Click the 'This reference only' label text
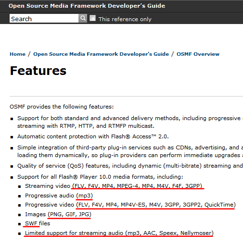 click(x=125, y=19)
